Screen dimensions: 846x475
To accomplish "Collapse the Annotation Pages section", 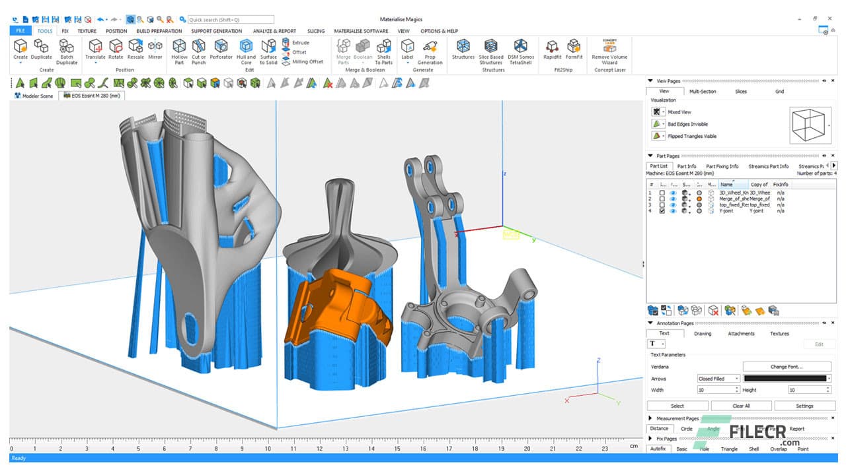I will 650,323.
